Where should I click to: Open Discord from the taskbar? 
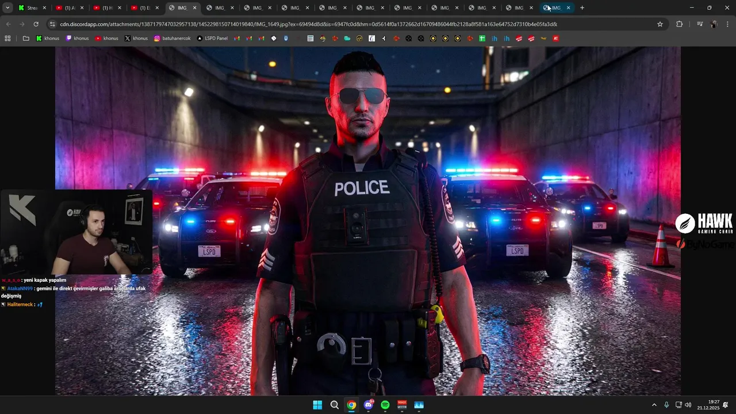tap(369, 405)
